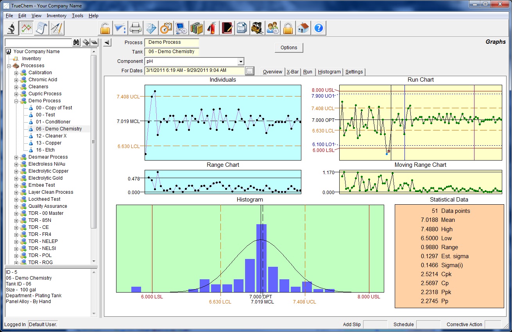Expand the Chromic Acid tree node
The height and width of the screenshot is (332, 512).
(x=16, y=80)
